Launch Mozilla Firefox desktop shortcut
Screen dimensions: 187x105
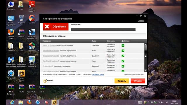[11, 34]
